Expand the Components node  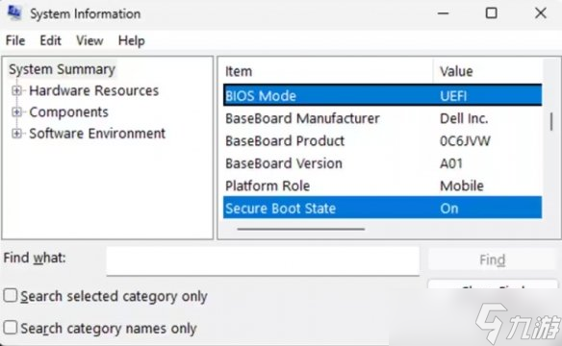click(x=16, y=112)
